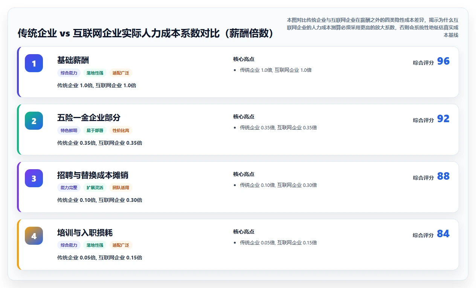Click the bold summary 传统企业 0.10倍, 互联网企业 0.30倍
476x288 pixels.
100,200
